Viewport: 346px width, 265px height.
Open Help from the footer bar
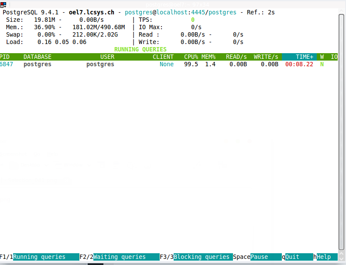point(324,257)
